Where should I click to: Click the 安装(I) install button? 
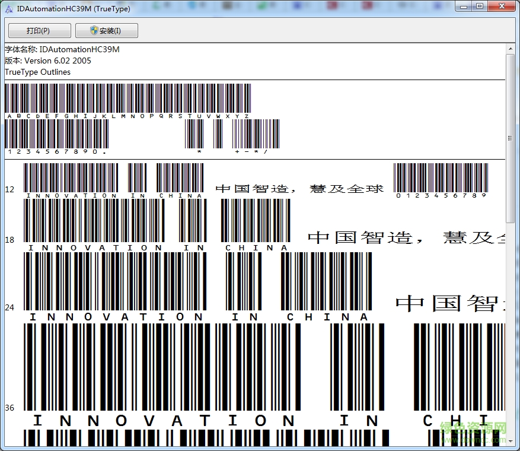(x=107, y=30)
